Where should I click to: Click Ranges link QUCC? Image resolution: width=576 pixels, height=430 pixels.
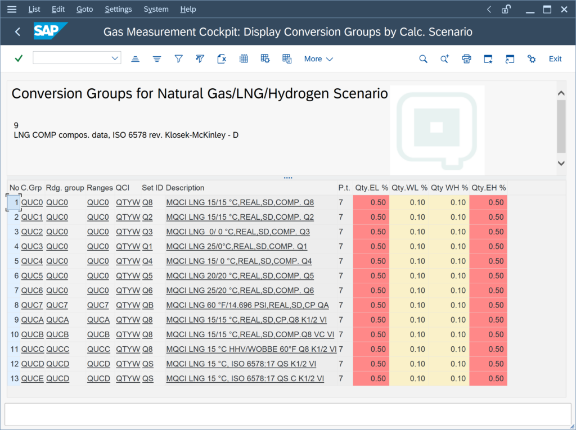(x=98, y=349)
